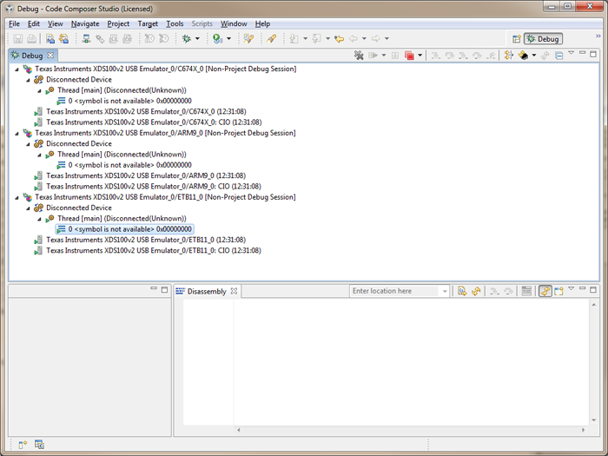
Task: Click the leftmost icon in the bottom status bar
Action: point(23,445)
